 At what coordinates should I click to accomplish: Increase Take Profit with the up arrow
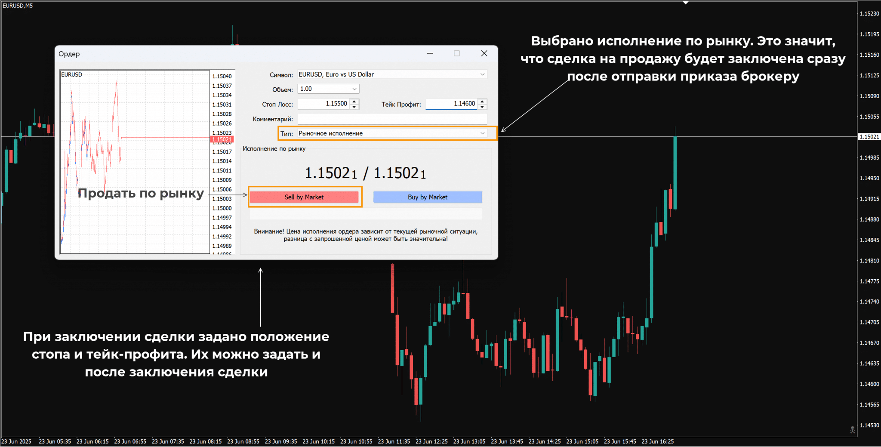pyautogui.click(x=482, y=101)
